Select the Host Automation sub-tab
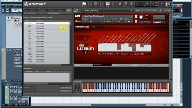The image size is (192, 108). (29, 13)
